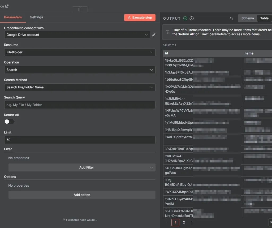Click the 'id' column header
Viewport: 272px width, 228px height.
tap(203, 53)
